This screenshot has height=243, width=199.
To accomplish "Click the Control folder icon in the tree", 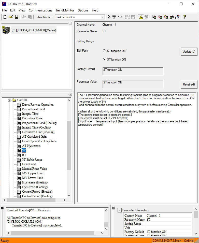I will click(x=14, y=100).
